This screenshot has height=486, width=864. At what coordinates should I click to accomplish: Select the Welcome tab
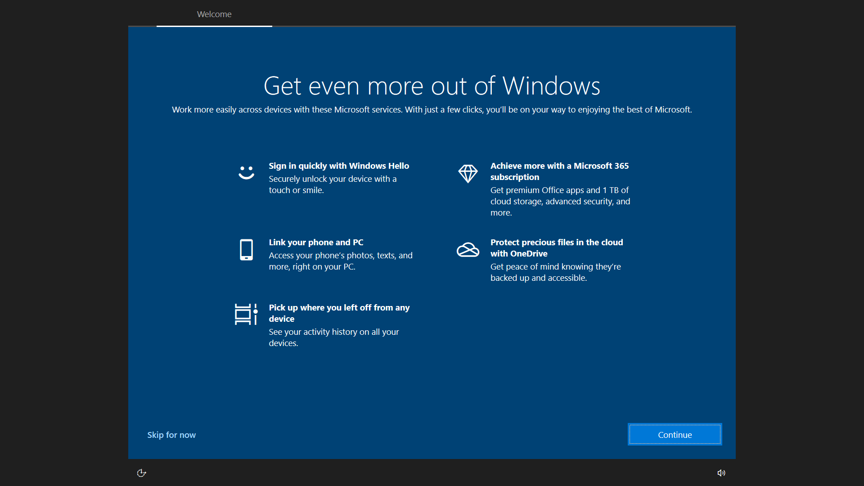click(214, 14)
